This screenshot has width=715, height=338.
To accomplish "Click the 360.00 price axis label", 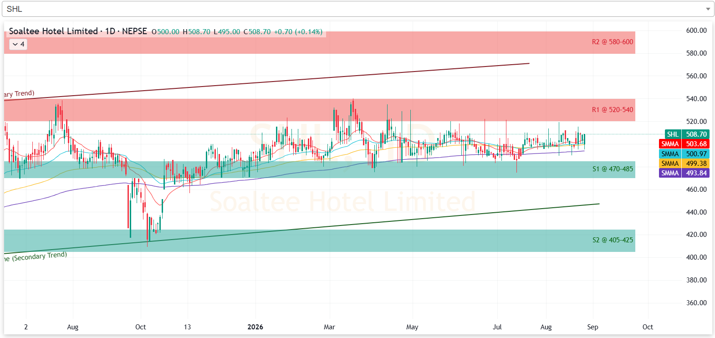I will click(696, 303).
